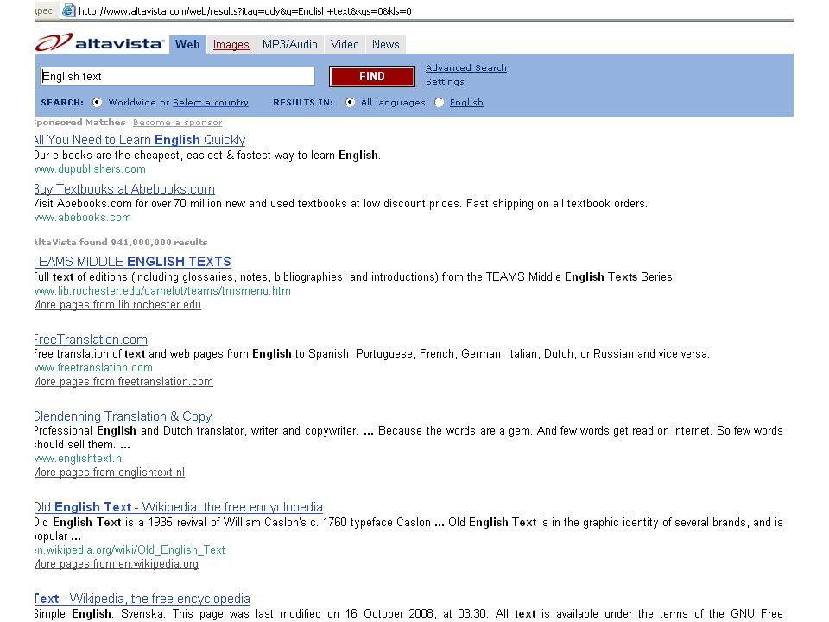Open the MP3/Audio tab

click(290, 44)
